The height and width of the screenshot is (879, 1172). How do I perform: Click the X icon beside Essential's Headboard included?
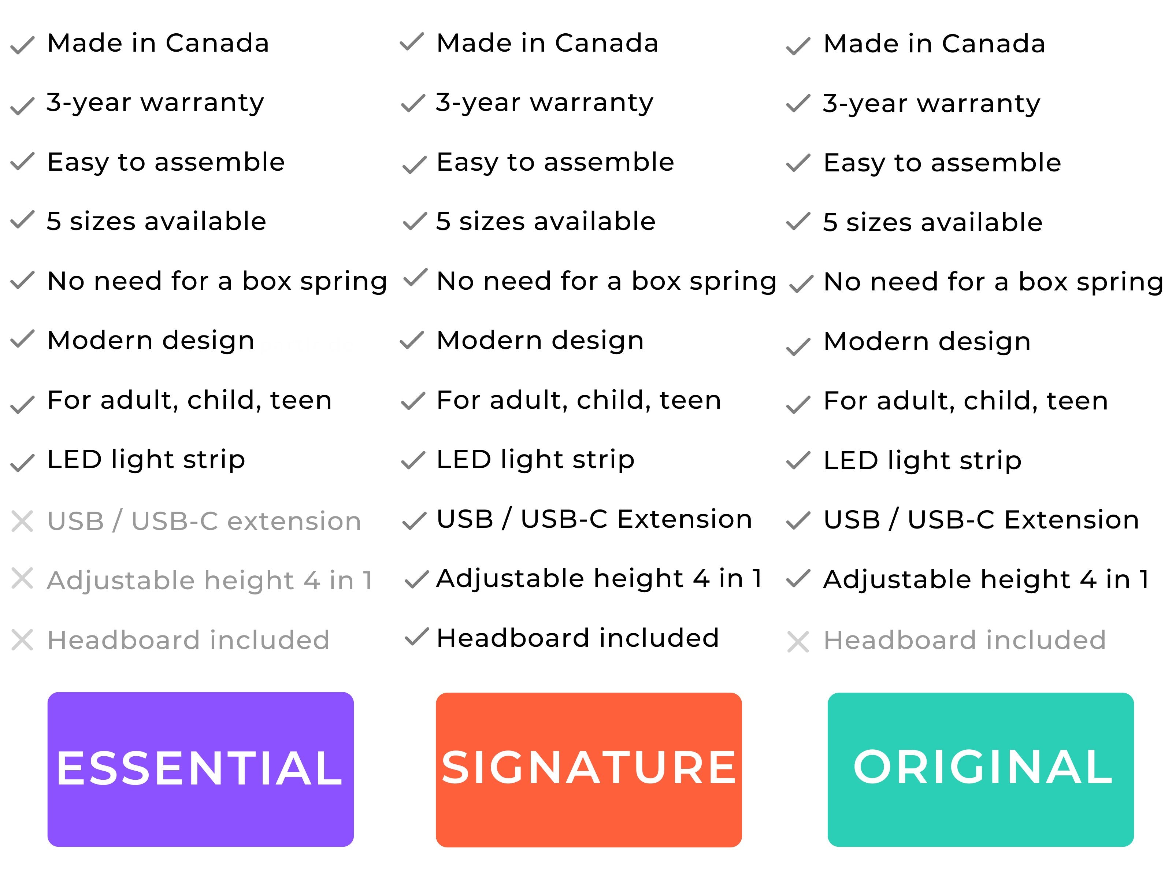(x=22, y=639)
